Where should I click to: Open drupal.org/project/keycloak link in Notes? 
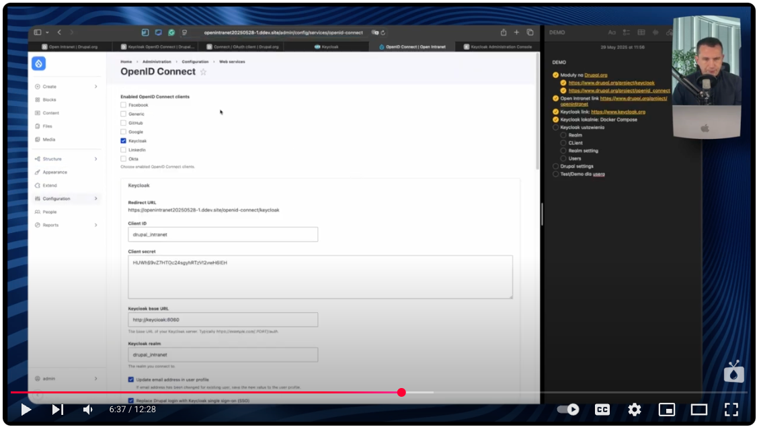(x=611, y=83)
